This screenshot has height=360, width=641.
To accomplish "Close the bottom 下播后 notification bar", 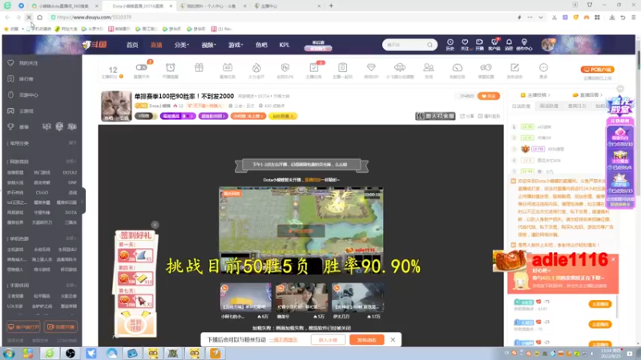I will (393, 339).
